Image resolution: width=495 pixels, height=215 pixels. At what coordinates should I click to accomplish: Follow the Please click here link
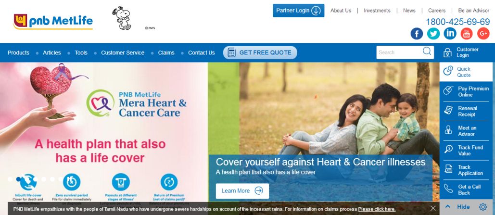pyautogui.click(x=377, y=209)
